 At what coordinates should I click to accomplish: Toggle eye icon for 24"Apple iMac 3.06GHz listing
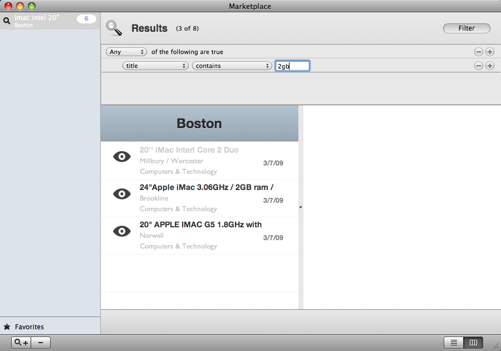(122, 194)
